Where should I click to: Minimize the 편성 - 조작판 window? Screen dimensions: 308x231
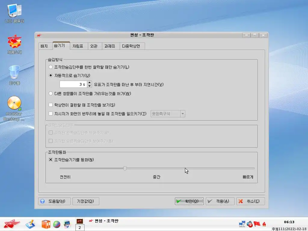tap(246, 35)
